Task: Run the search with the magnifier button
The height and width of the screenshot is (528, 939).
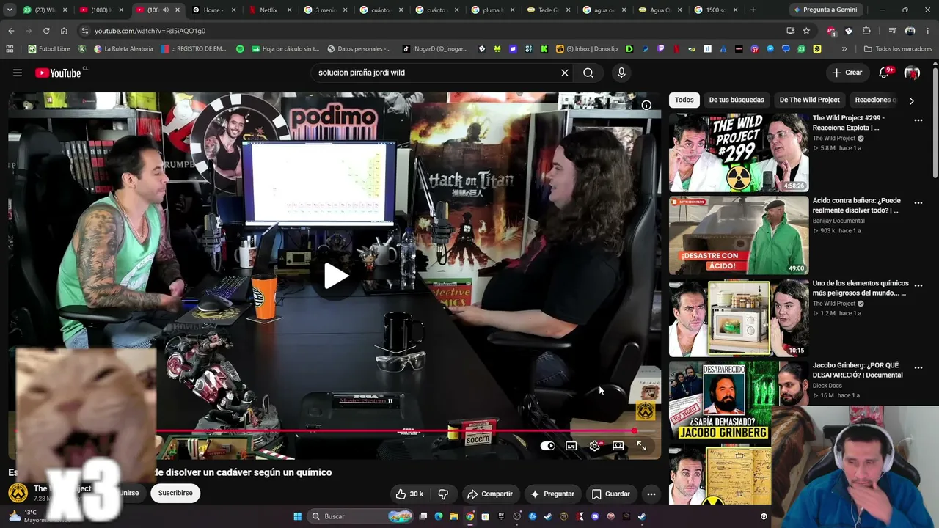Action: click(x=588, y=73)
